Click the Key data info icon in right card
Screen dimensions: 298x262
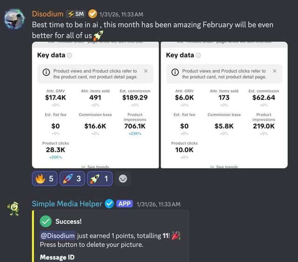click(198, 55)
